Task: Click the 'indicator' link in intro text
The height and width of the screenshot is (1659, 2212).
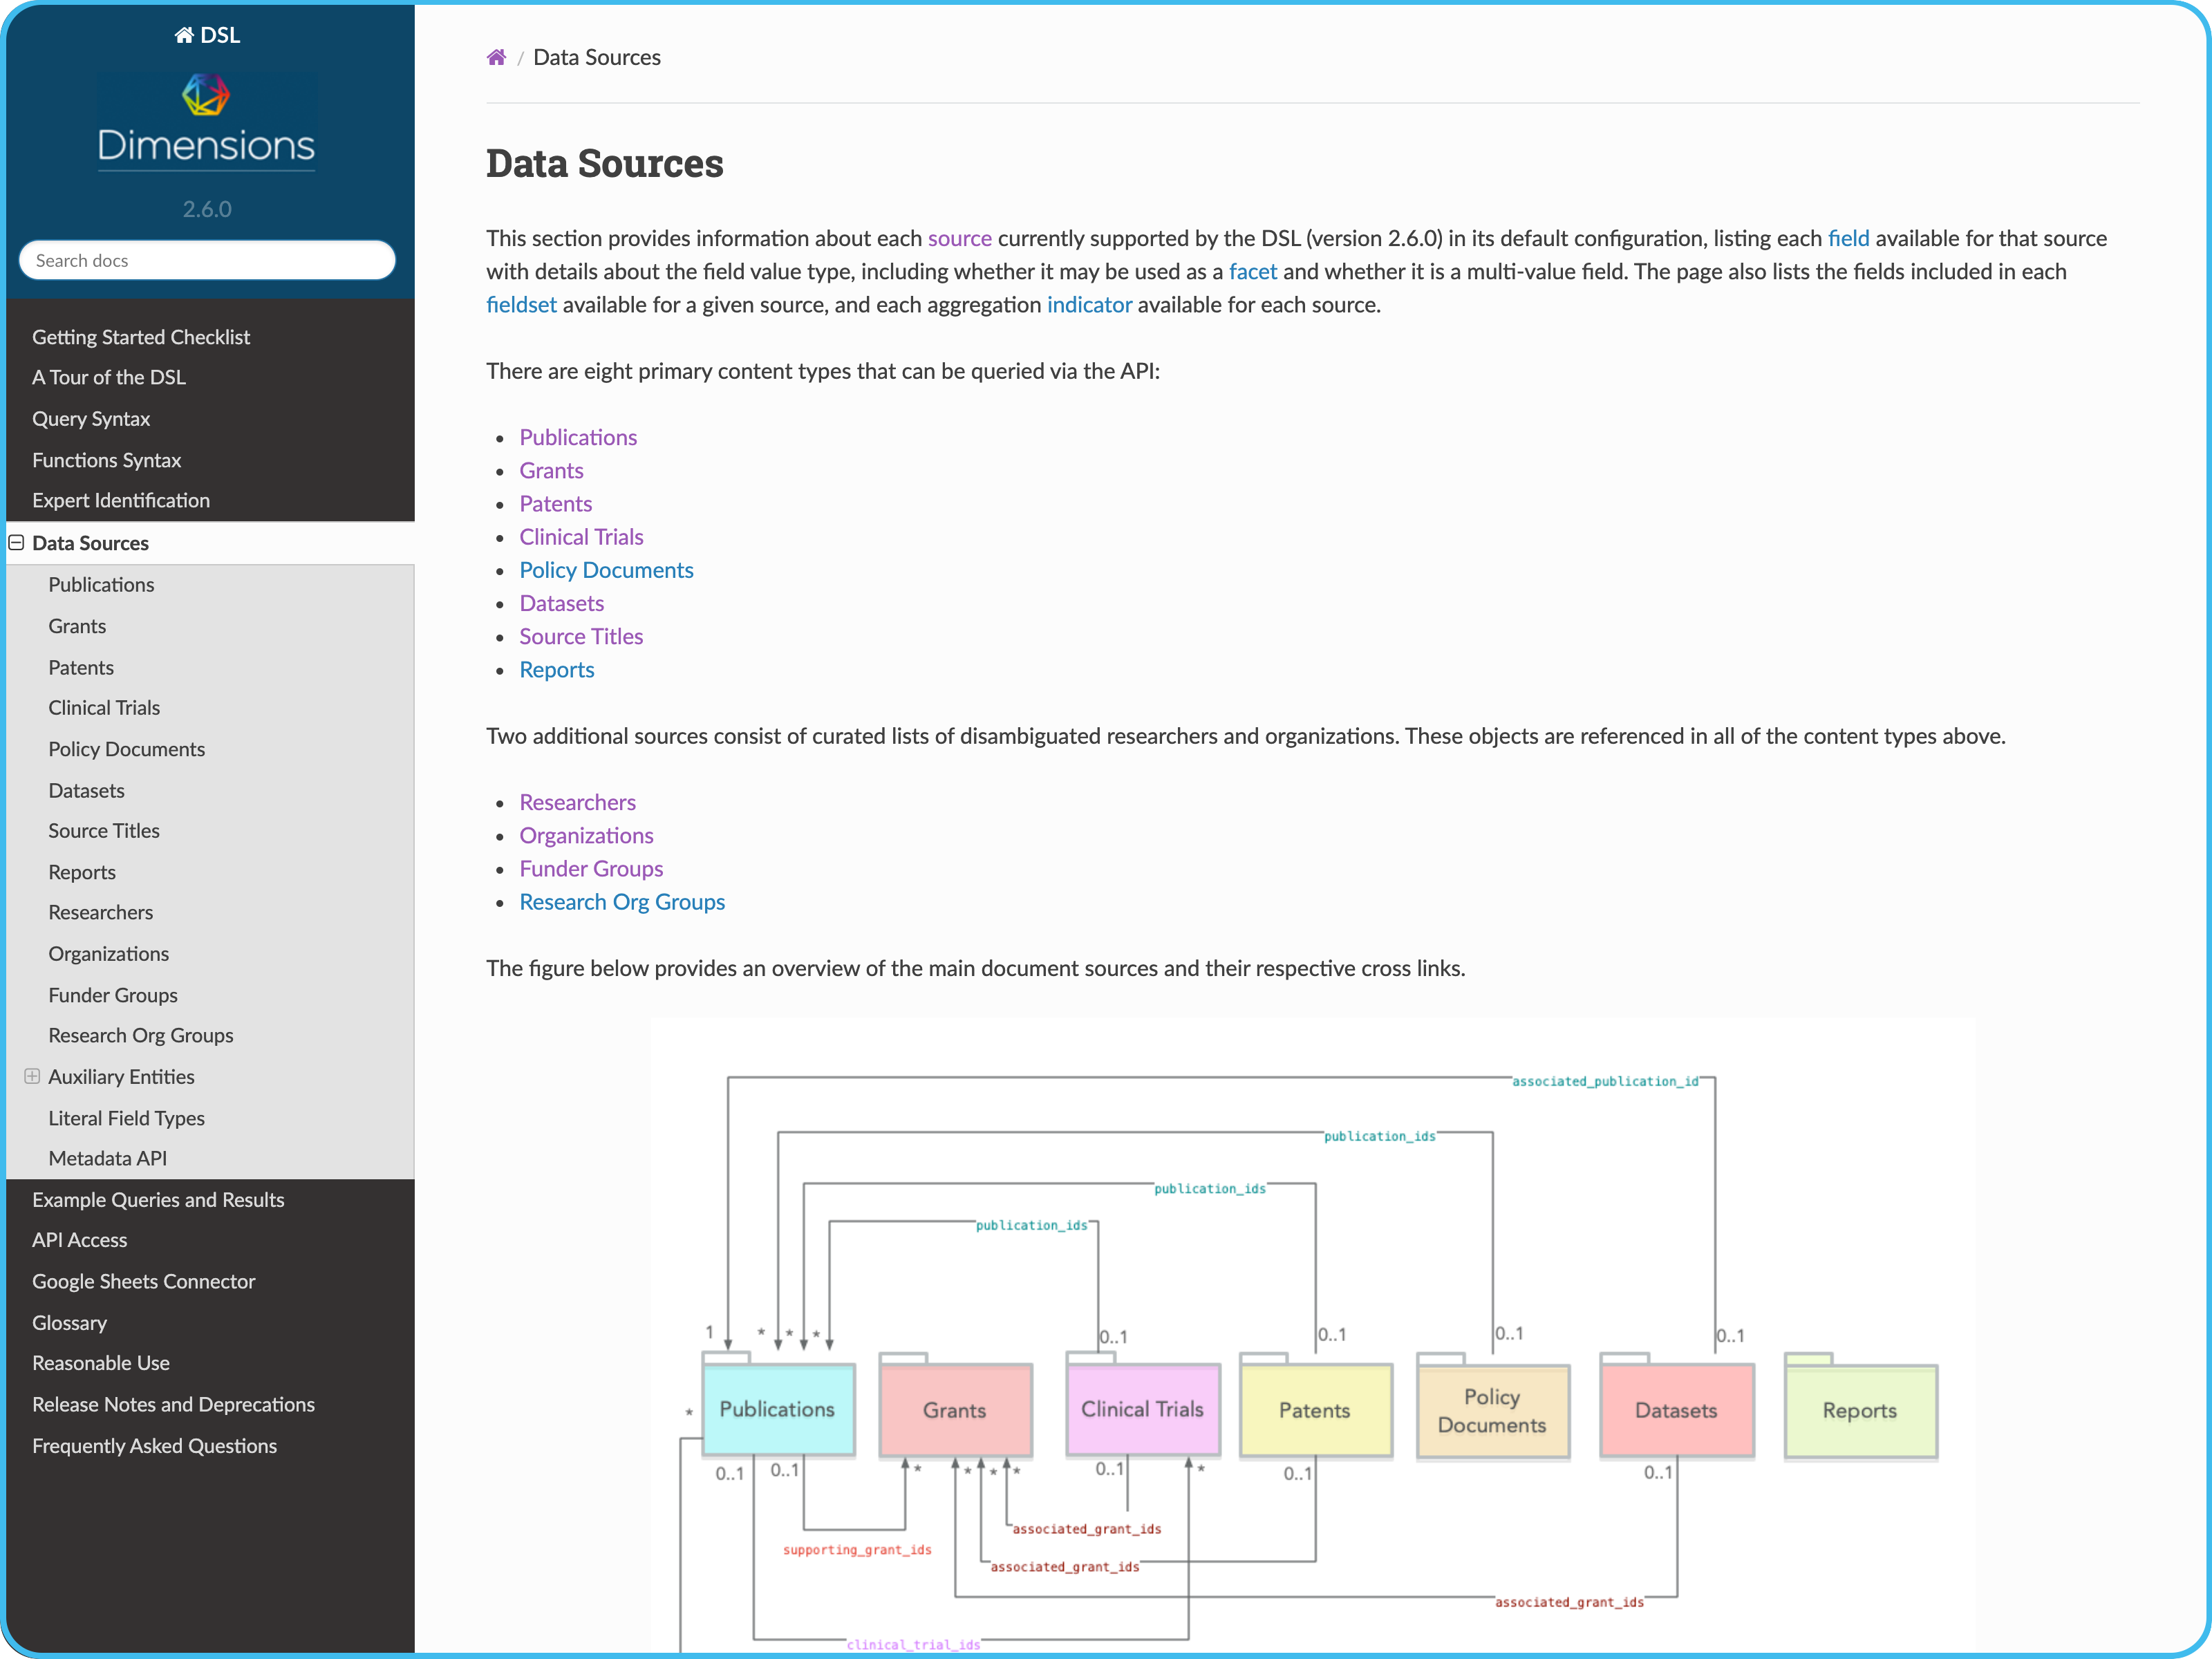Action: [1089, 305]
